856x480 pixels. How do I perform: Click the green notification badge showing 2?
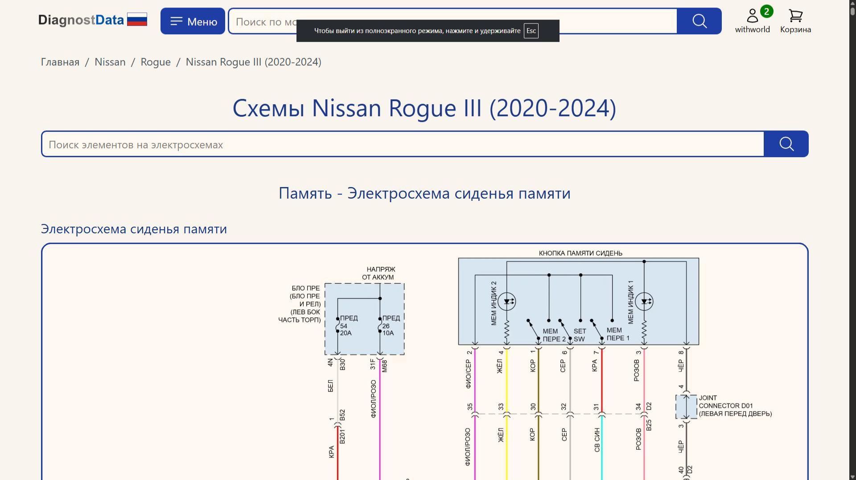click(767, 11)
